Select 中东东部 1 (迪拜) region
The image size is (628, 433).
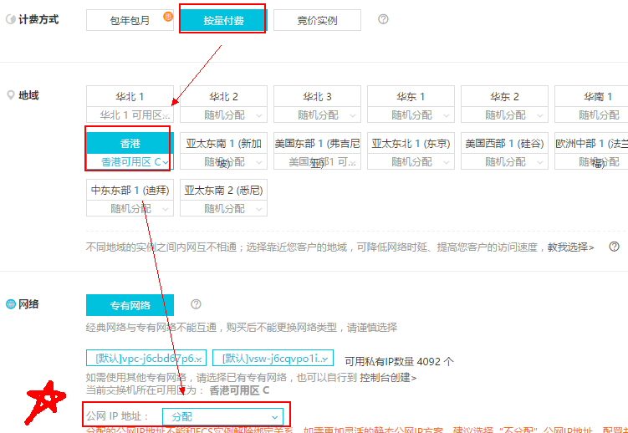(130, 191)
